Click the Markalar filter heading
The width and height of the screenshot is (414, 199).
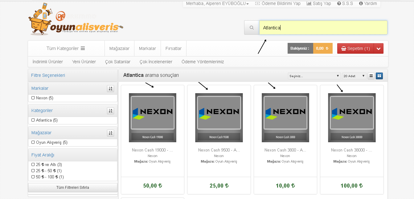coord(40,89)
